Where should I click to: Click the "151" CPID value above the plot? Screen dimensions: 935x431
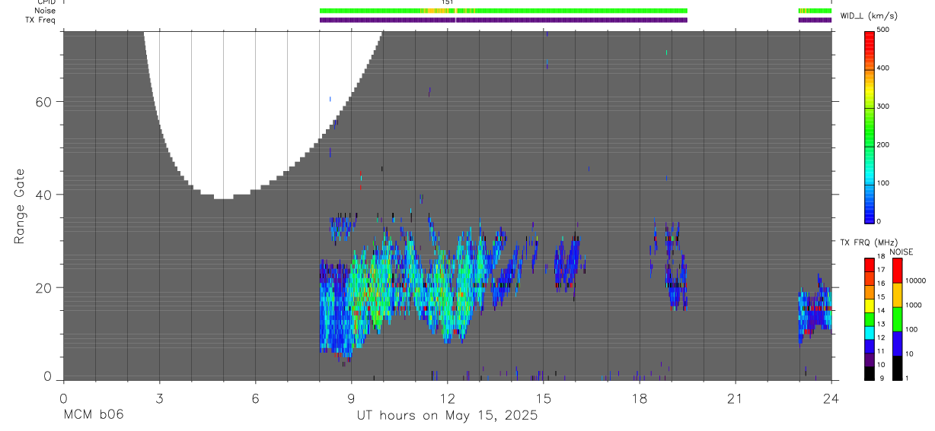448,2
